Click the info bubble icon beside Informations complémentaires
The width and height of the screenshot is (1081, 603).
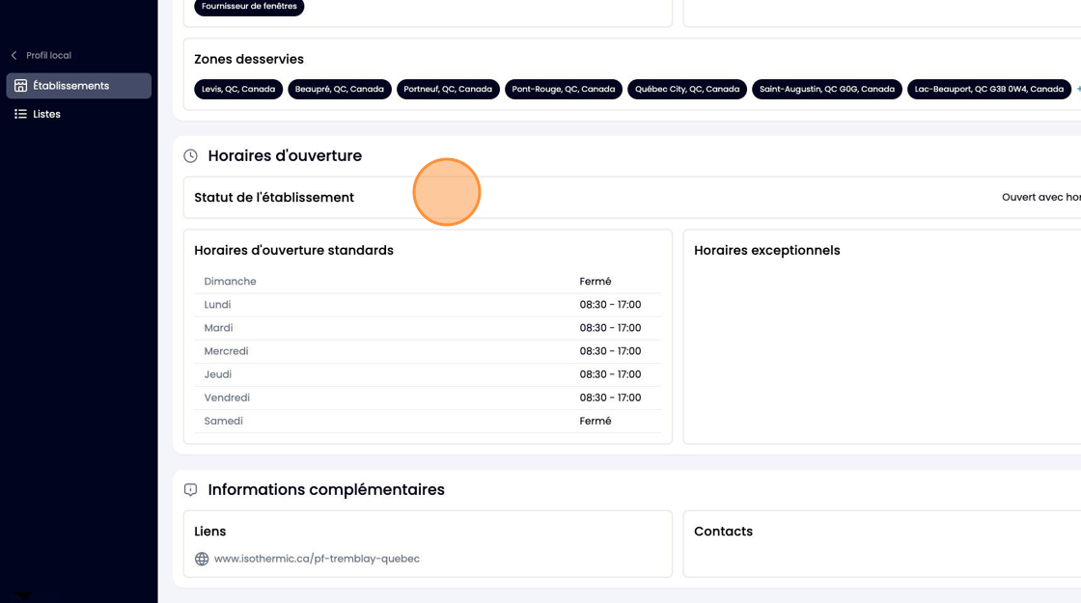[191, 489]
